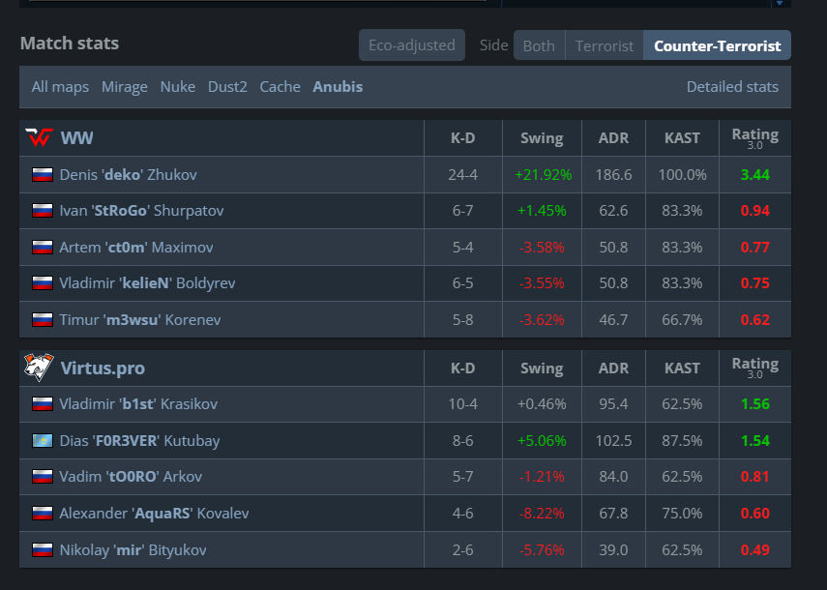
Task: Click the Russian flag beside deko
Action: pos(43,174)
